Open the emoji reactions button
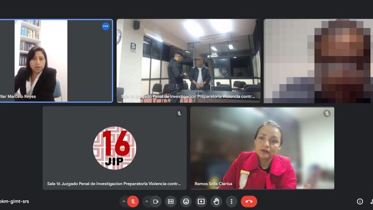 (x=186, y=201)
